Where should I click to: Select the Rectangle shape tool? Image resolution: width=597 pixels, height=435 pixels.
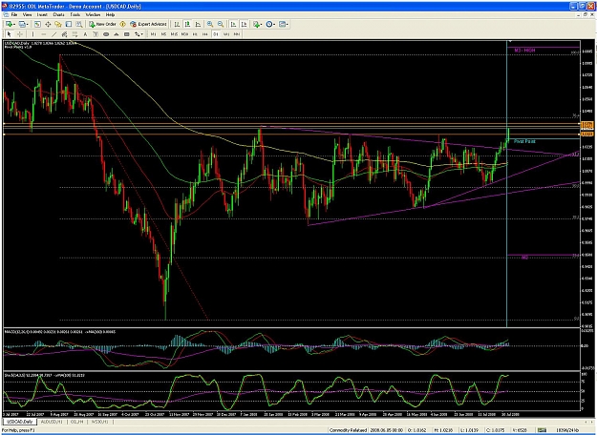pyautogui.click(x=127, y=34)
